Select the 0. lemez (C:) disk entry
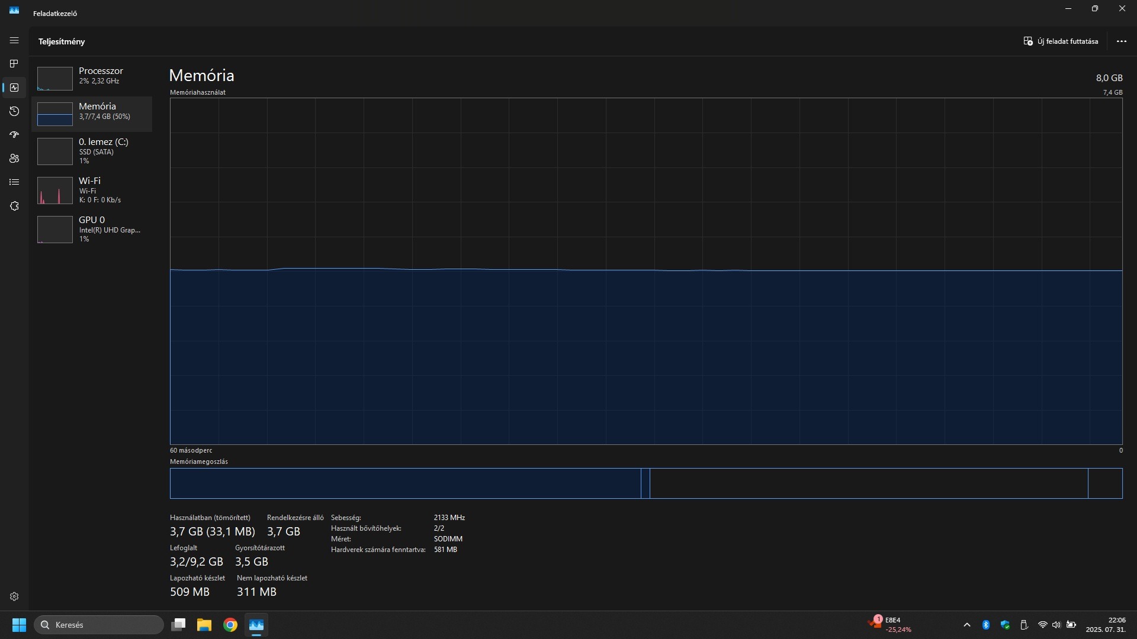This screenshot has width=1137, height=639. (x=92, y=151)
